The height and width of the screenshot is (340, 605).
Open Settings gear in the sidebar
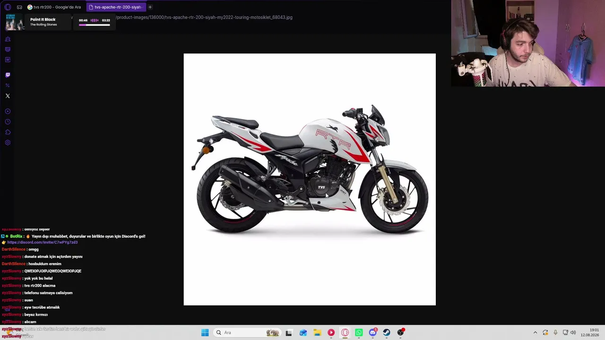(x=8, y=143)
